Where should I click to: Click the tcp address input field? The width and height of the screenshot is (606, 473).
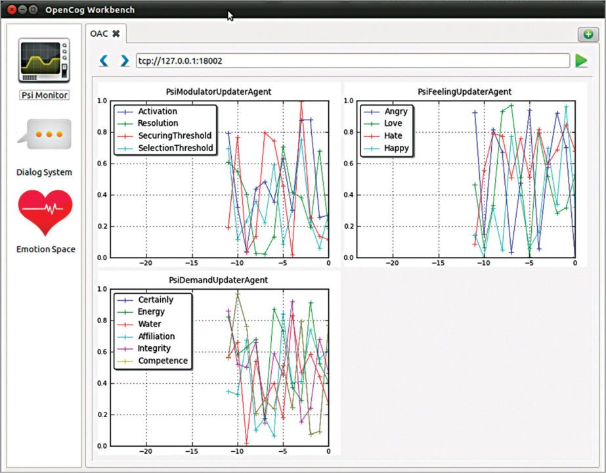coord(352,61)
